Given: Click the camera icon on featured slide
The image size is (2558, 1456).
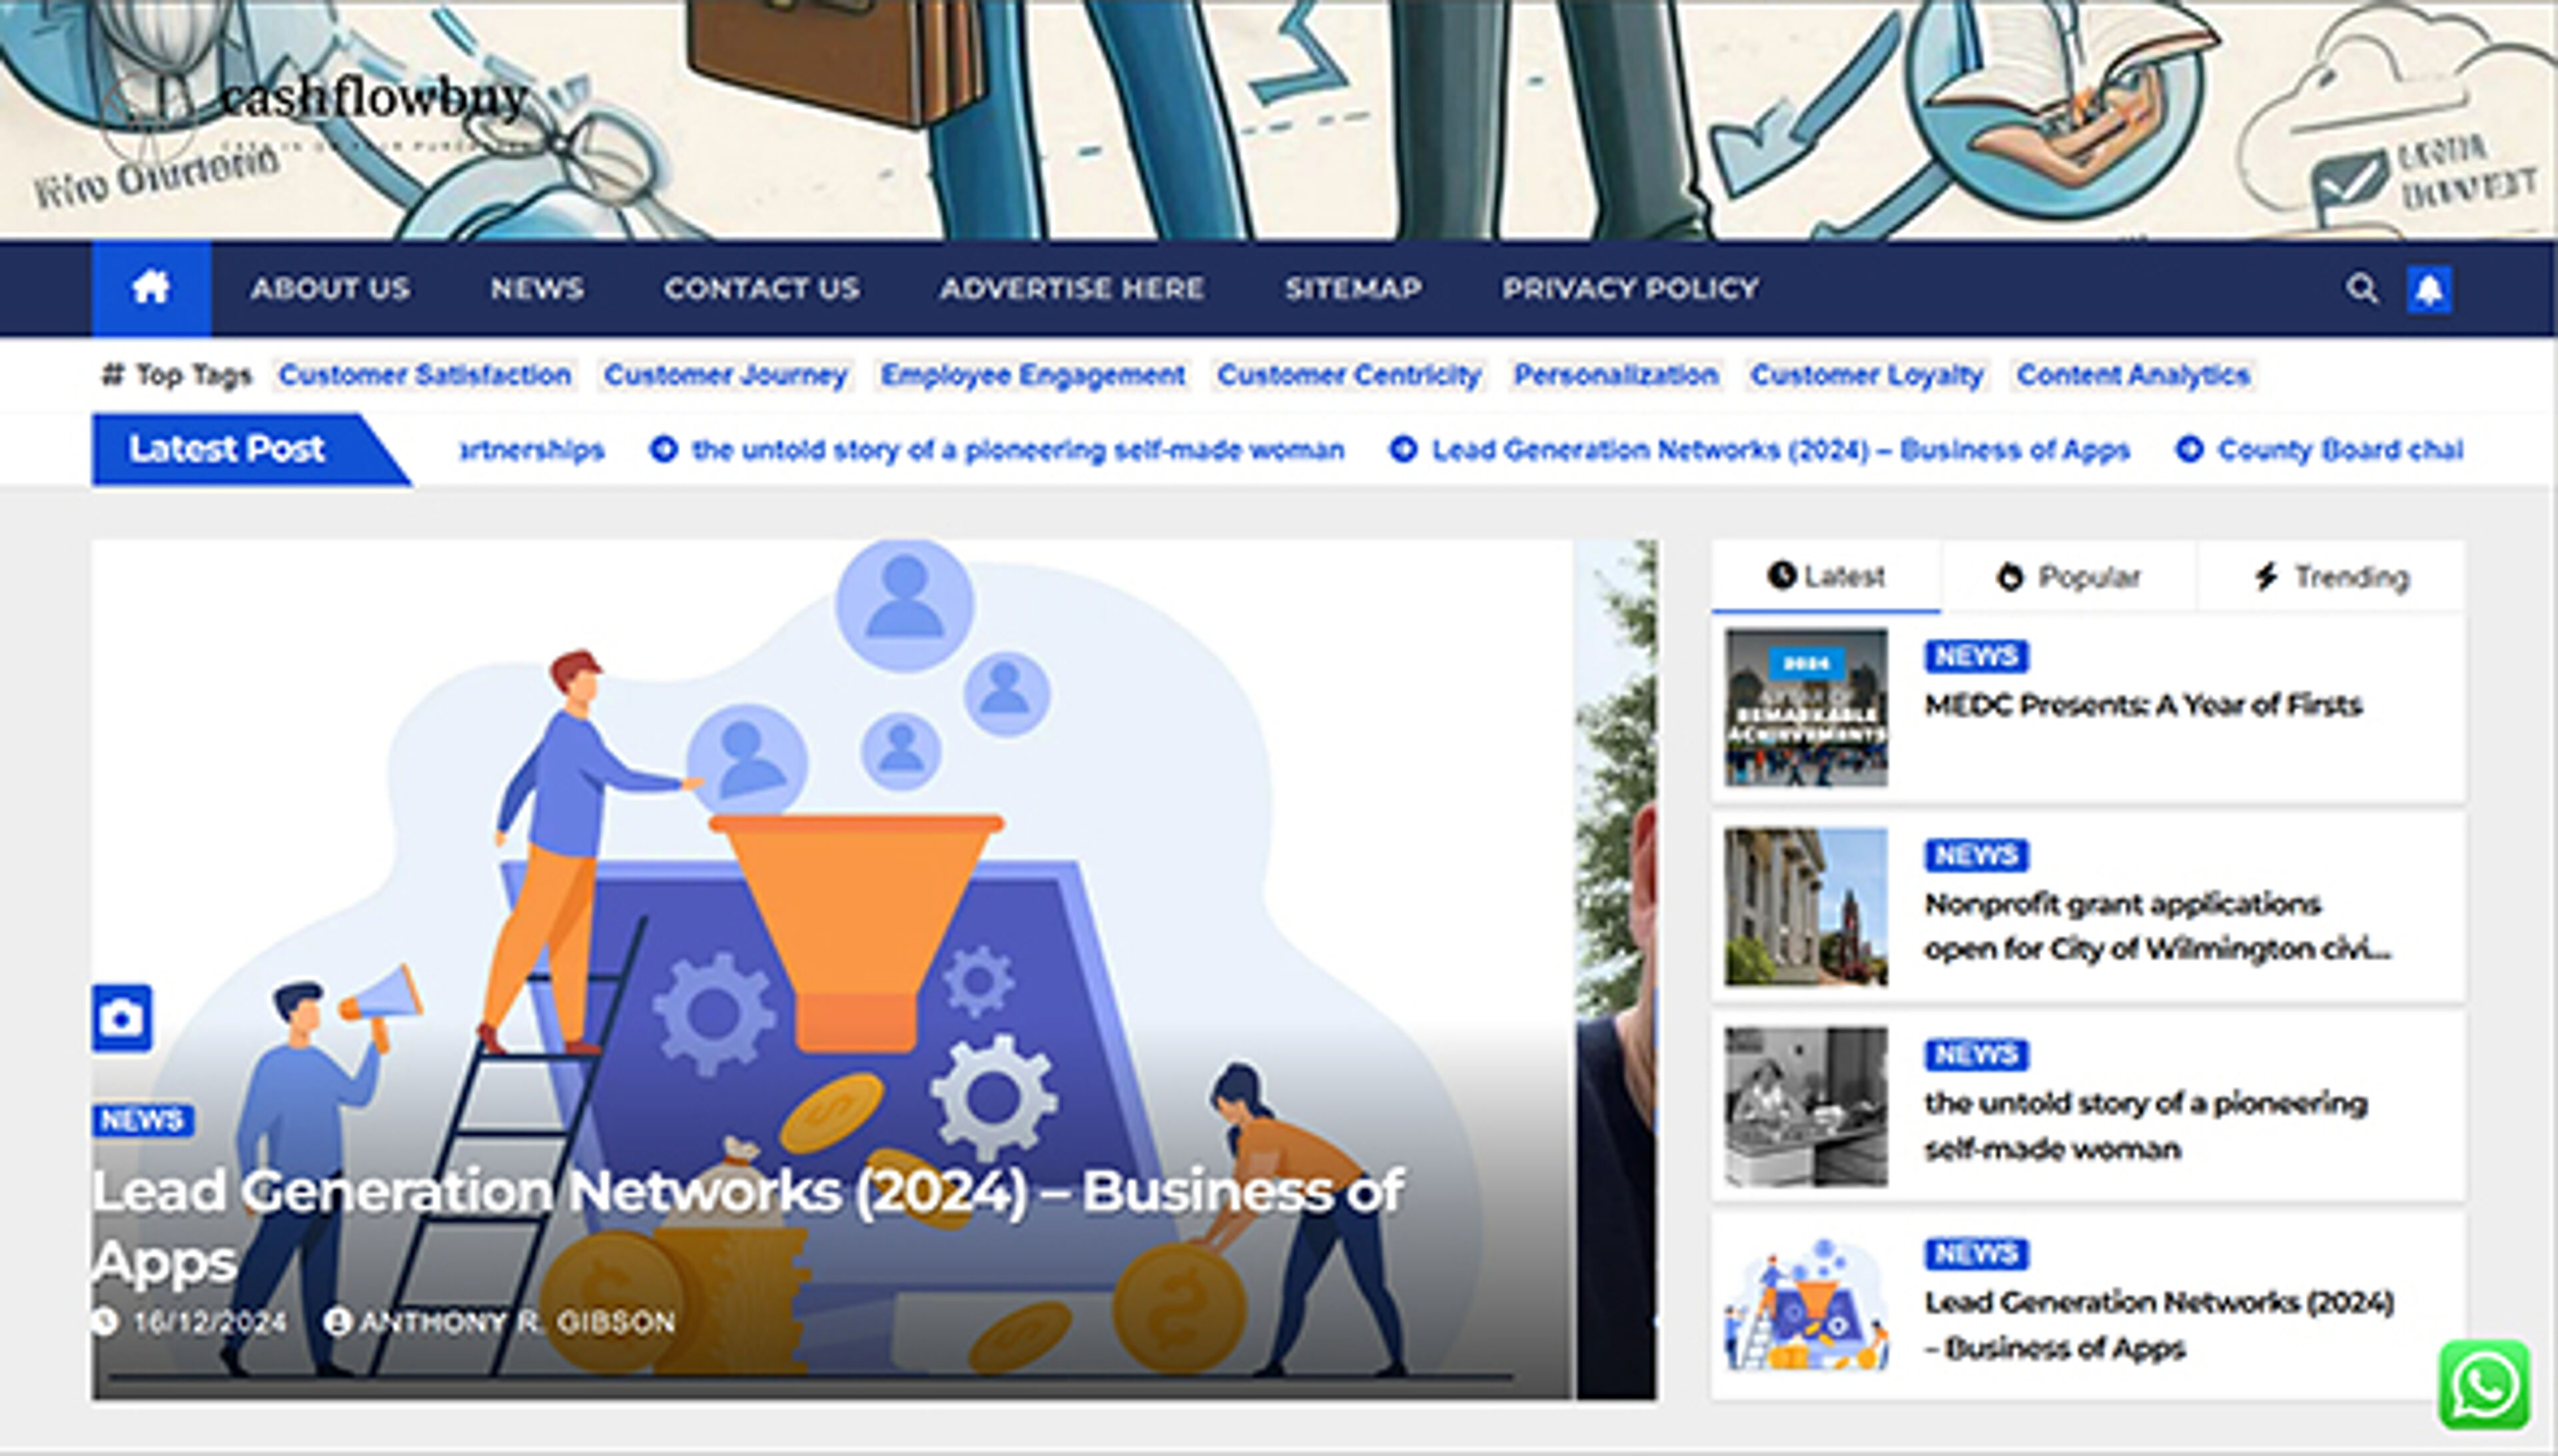Looking at the screenshot, I should [122, 1018].
